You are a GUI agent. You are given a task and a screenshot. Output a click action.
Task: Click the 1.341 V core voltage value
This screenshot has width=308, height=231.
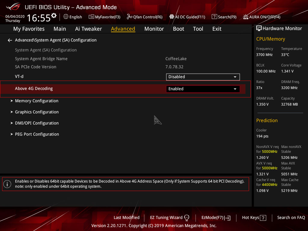287,71
